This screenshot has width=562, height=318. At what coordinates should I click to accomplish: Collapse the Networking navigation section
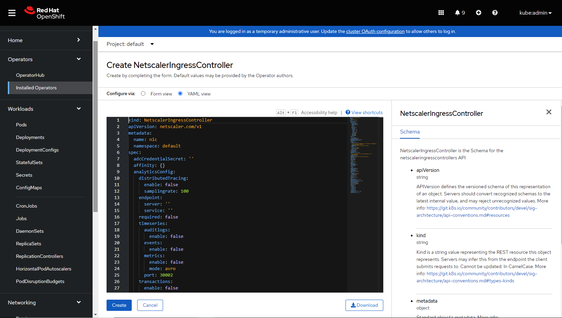46,302
